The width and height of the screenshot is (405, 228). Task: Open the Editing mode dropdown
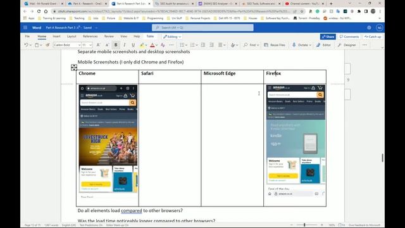pos(172,37)
